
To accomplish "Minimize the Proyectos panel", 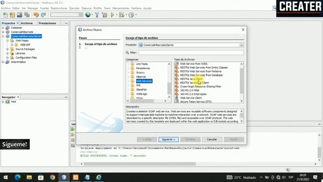I will pyautogui.click(x=66, y=23).
